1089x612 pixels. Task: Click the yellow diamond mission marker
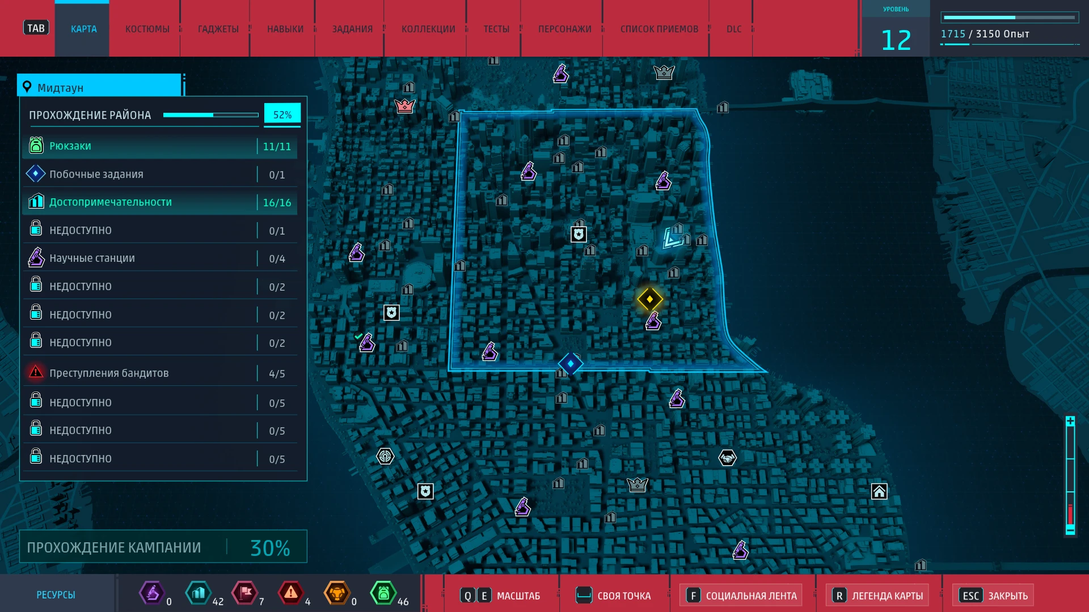649,299
